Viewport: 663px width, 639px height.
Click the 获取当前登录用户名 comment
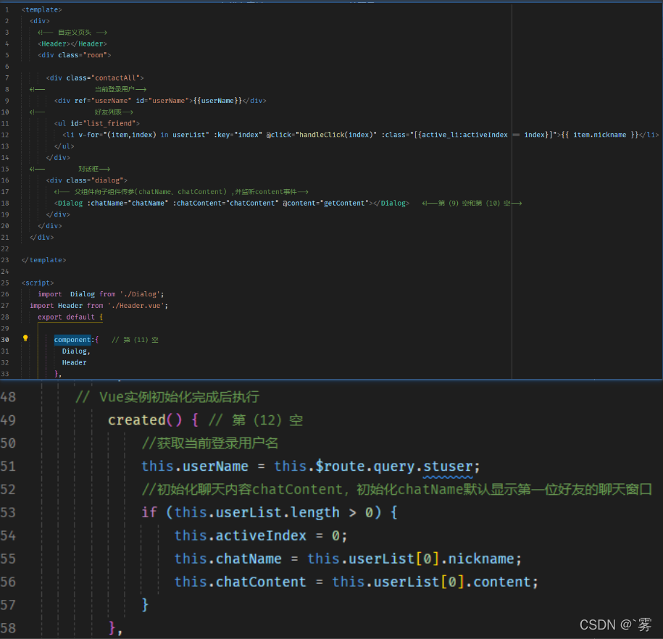(x=210, y=443)
